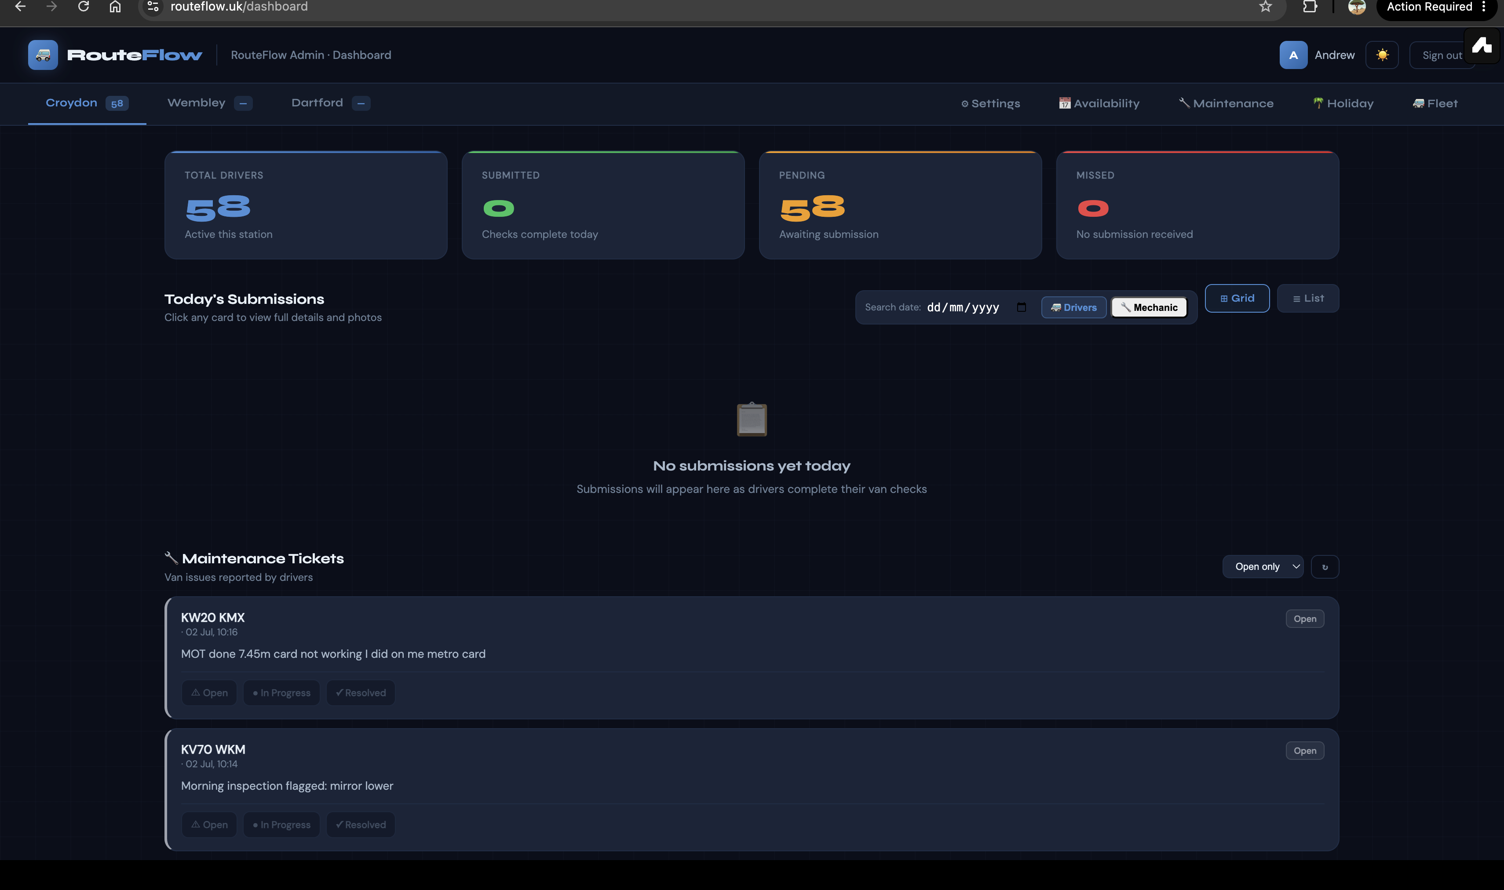Switch to the Croydon station tab
1504x890 pixels.
tap(87, 103)
